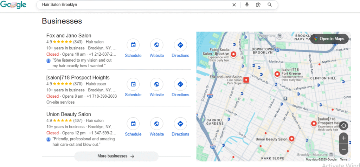
Task: Open Fox and Jane Salon listing title
Action: (x=69, y=36)
